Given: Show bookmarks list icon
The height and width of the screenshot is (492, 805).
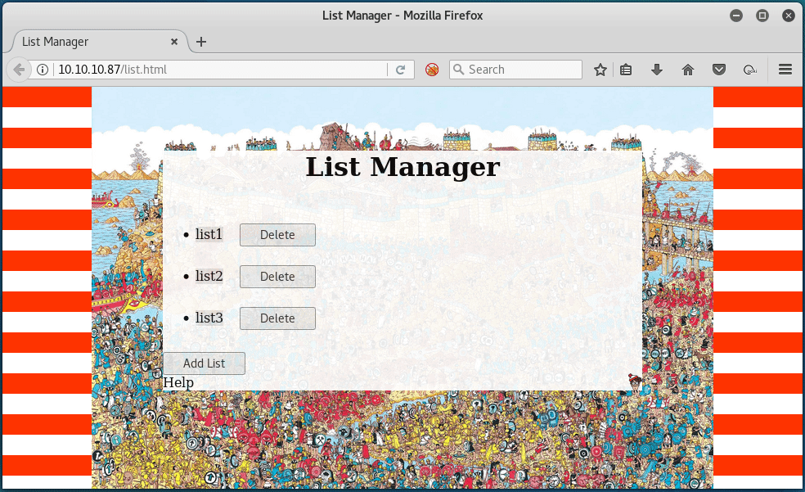Looking at the screenshot, I should click(626, 70).
